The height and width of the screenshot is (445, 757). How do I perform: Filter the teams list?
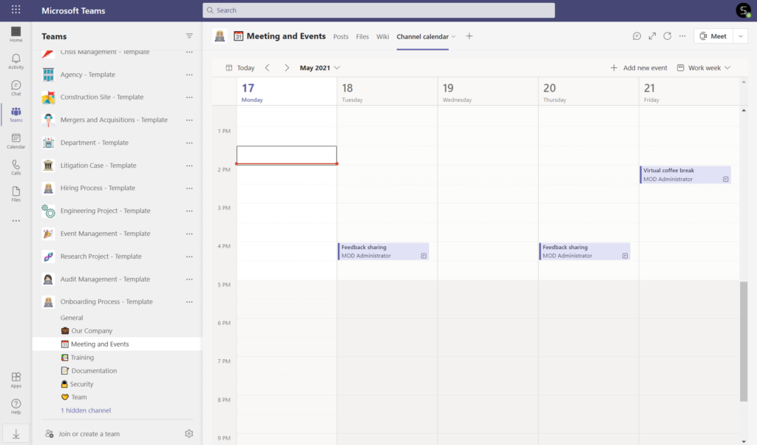(189, 36)
